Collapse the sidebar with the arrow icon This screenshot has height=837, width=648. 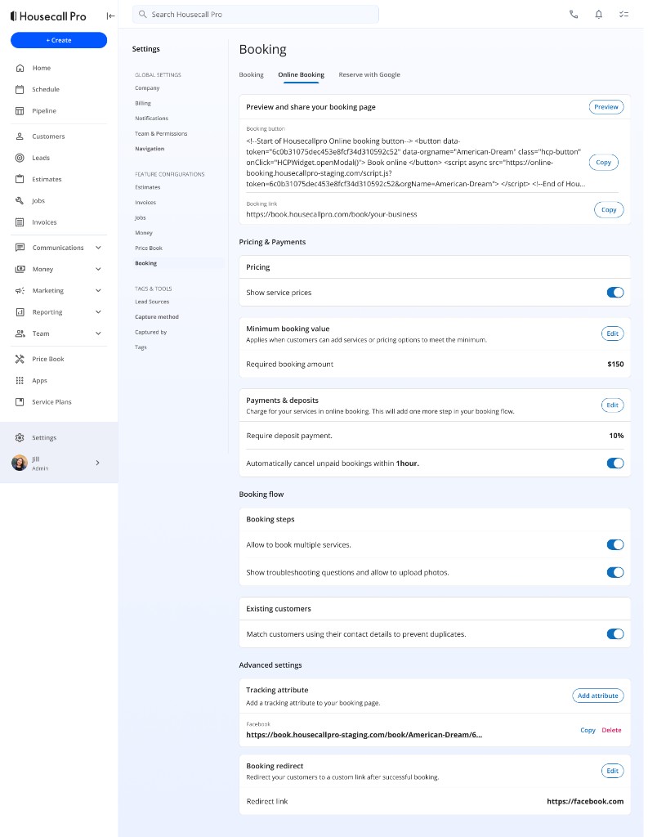tap(110, 16)
